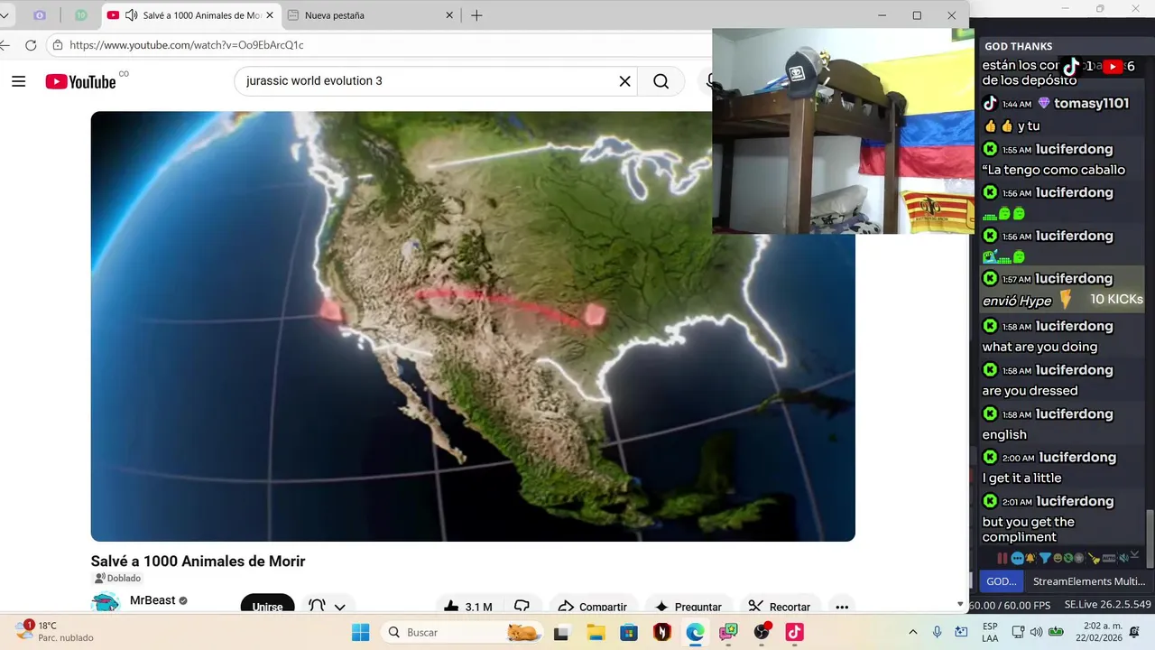Click the 60.00 FPS status readout
Screen dimensions: 1155x650
(x=1011, y=605)
